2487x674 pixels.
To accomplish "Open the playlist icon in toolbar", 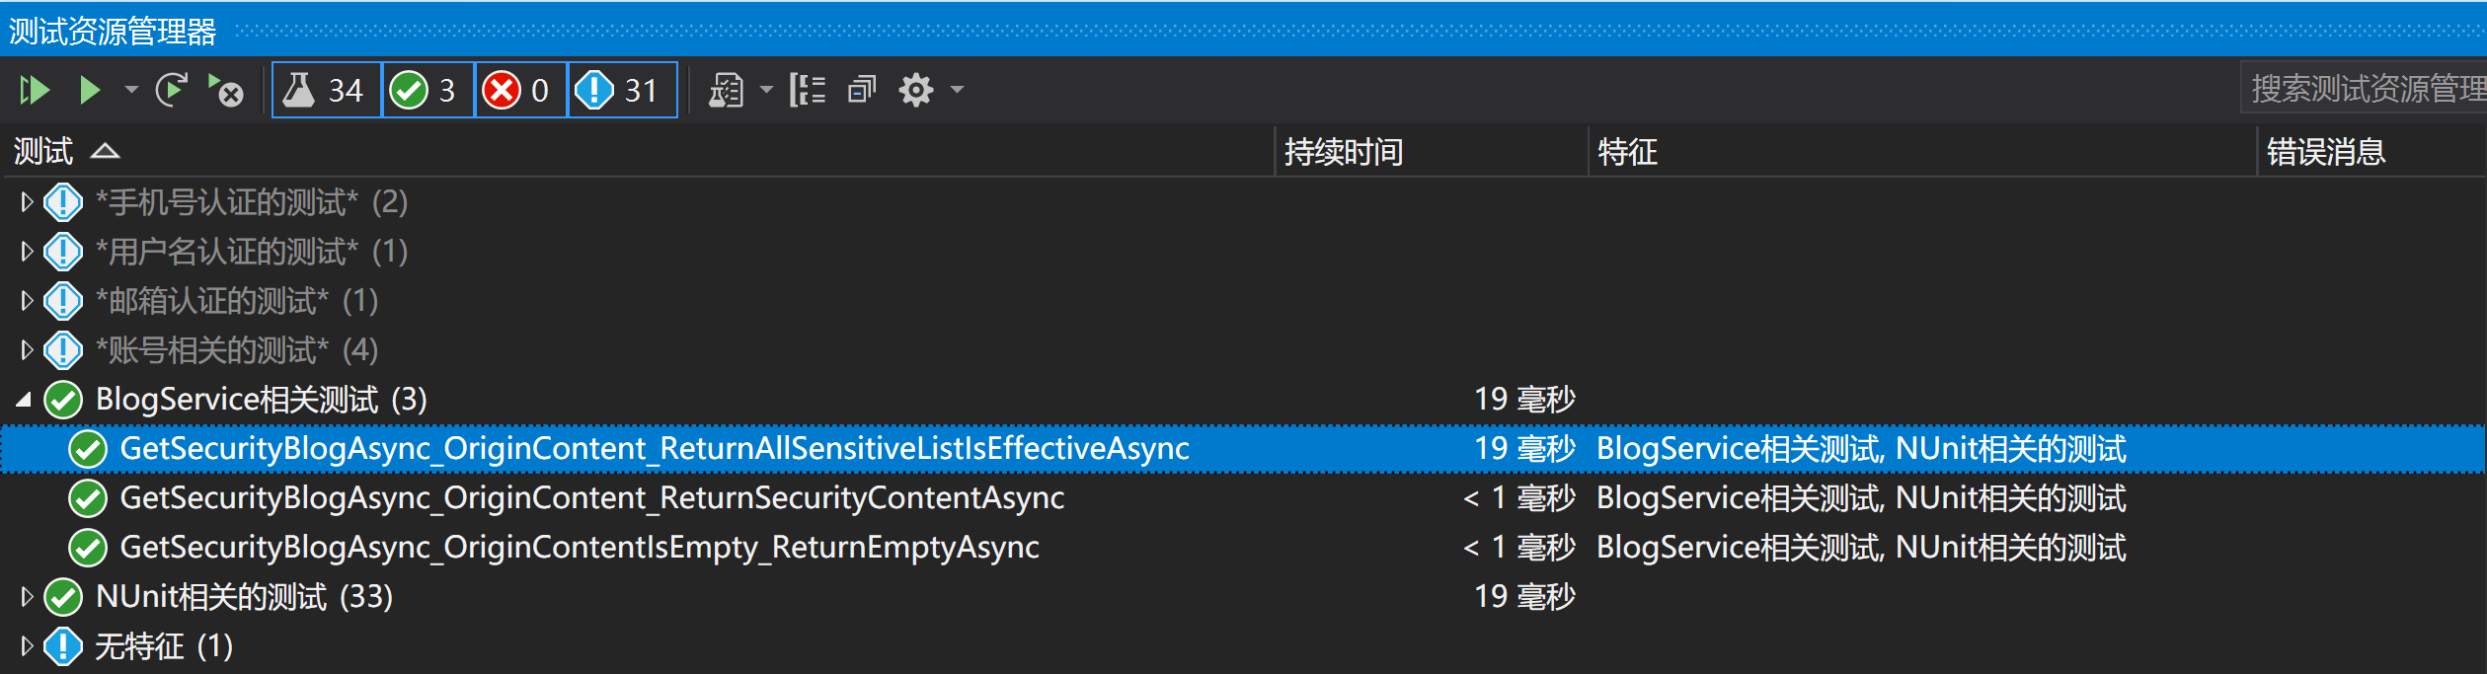I will tap(727, 91).
